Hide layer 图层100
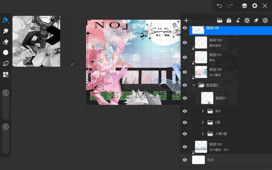272x170 pixels. pos(185,72)
